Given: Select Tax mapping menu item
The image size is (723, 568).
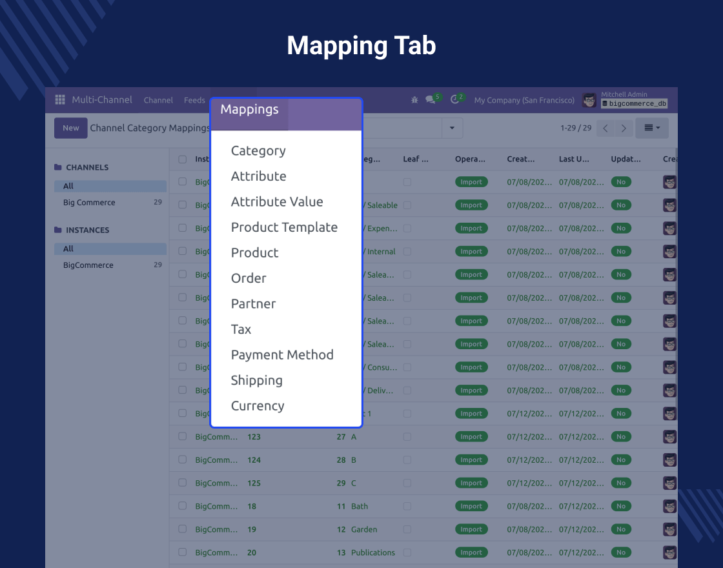Looking at the screenshot, I should pos(241,329).
